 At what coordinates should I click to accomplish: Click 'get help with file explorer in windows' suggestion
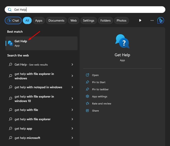[x=34, y=76]
